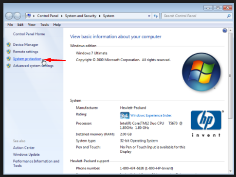This screenshot has width=236, height=177.
Task: Click the 3.1 rating badge icon
Action: point(125,115)
